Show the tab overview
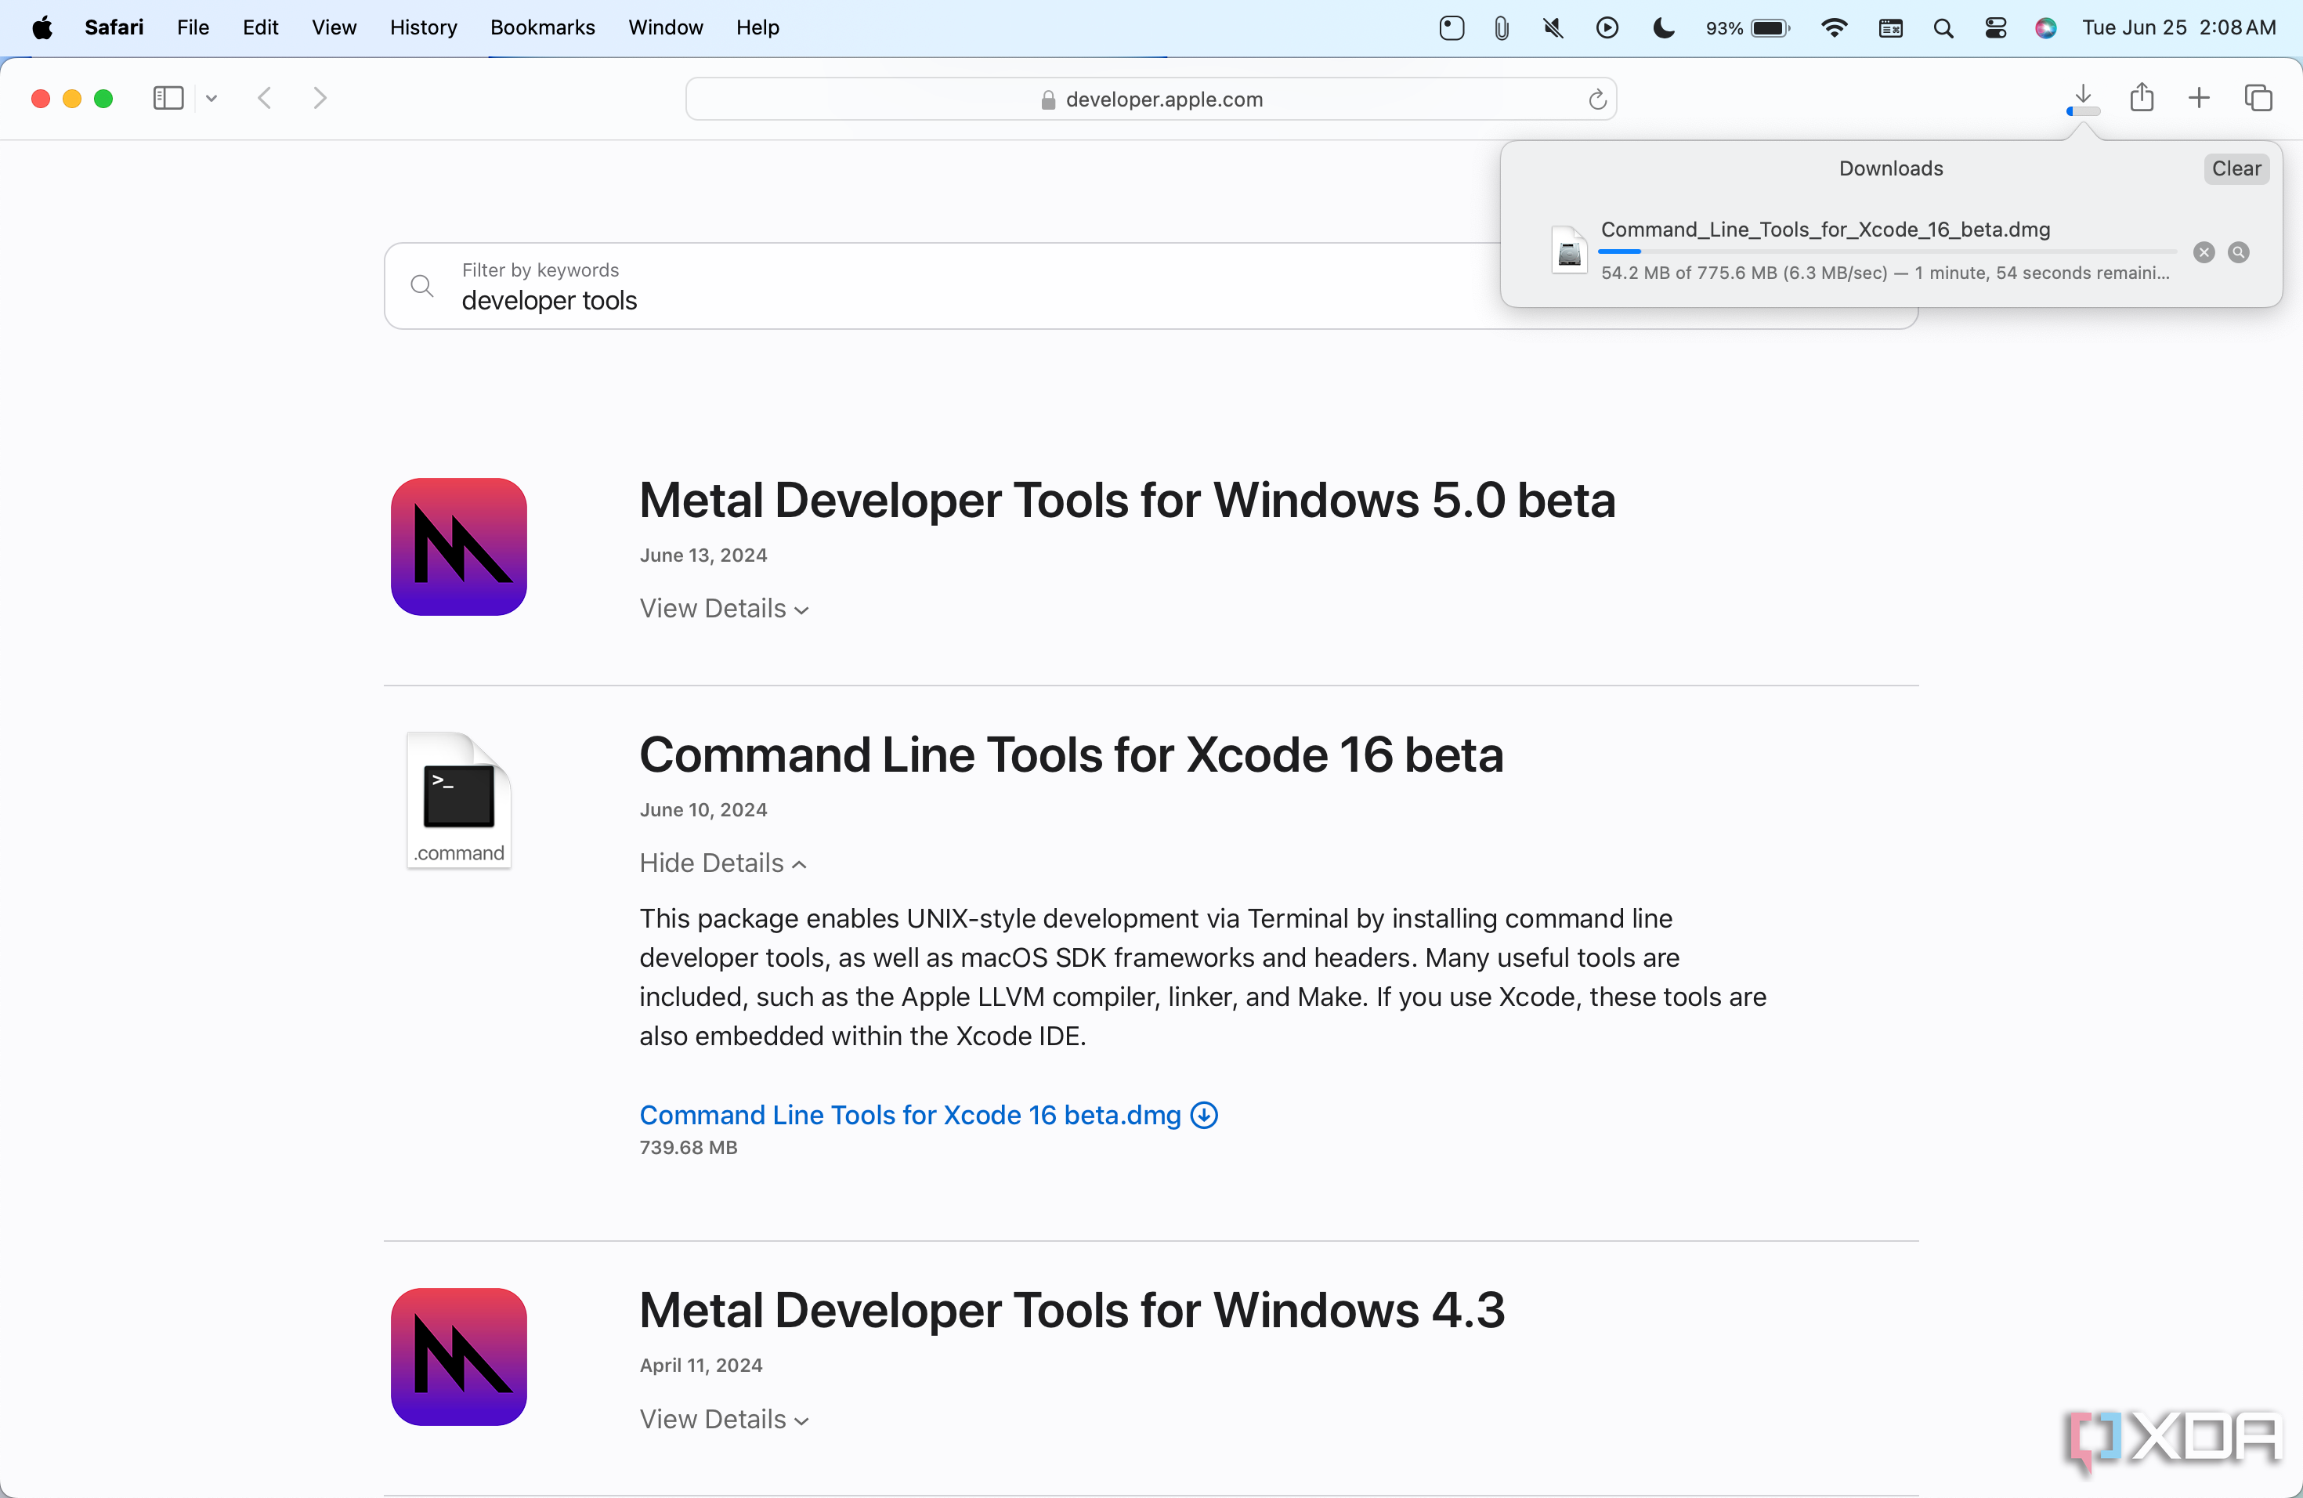This screenshot has width=2303, height=1498. (x=2258, y=98)
